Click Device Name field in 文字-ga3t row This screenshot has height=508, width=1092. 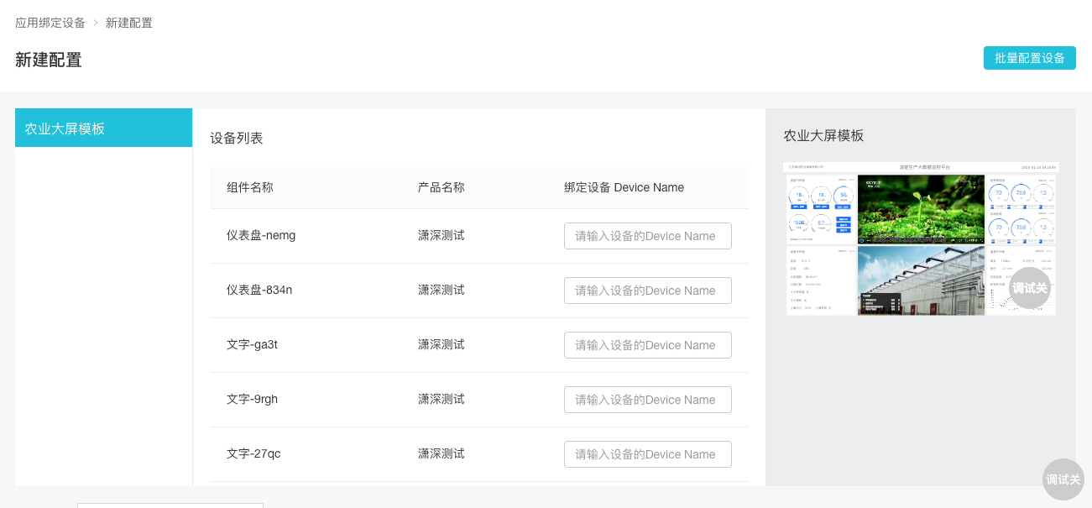647,345
